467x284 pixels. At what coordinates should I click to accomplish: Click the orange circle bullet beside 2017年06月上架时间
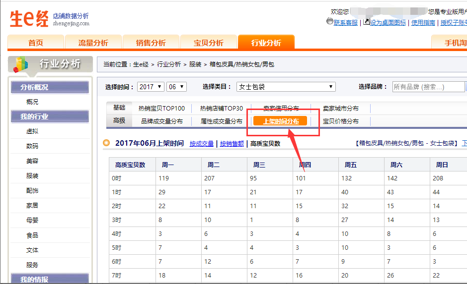click(x=106, y=143)
